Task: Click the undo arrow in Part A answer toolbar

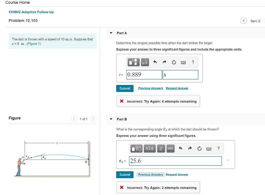Action: pos(155,62)
